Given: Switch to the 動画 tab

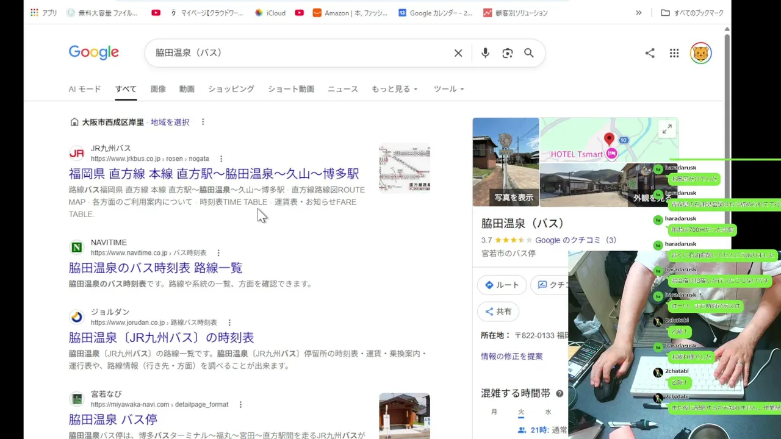Looking at the screenshot, I should click(x=187, y=89).
